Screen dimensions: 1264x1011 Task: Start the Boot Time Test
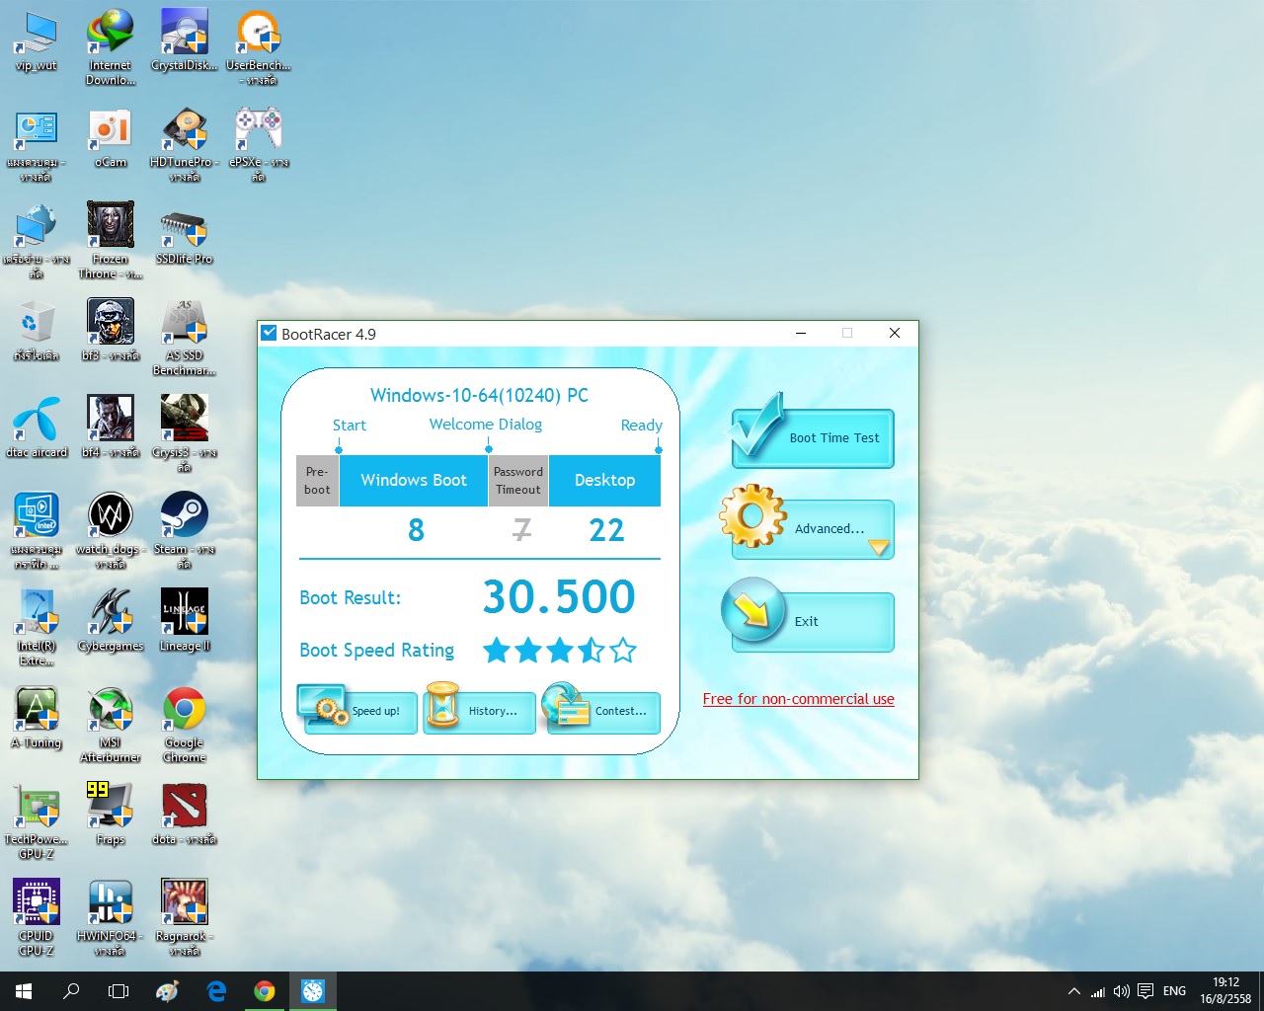813,438
